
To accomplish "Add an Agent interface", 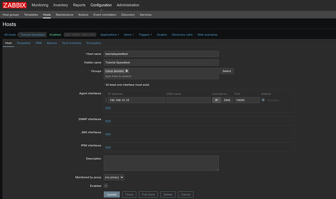I will click(x=108, y=108).
